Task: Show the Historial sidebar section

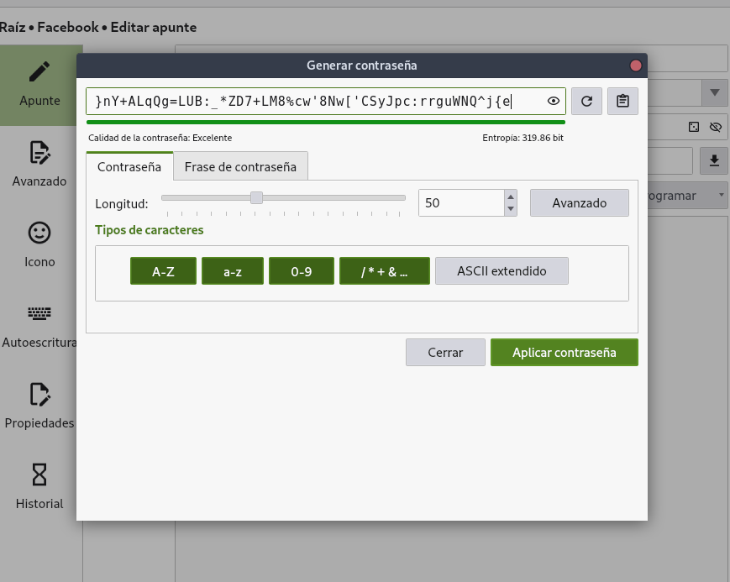Action: click(x=39, y=487)
